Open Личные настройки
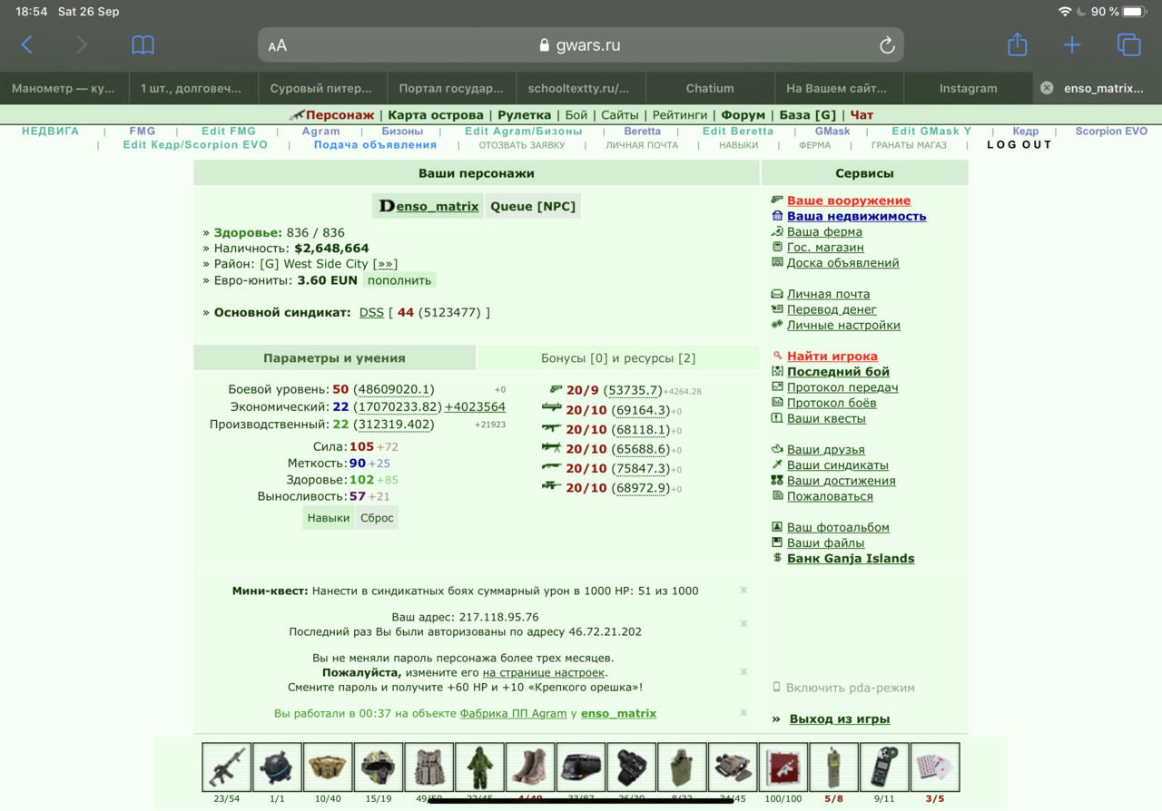Image resolution: width=1162 pixels, height=811 pixels. pos(843,325)
